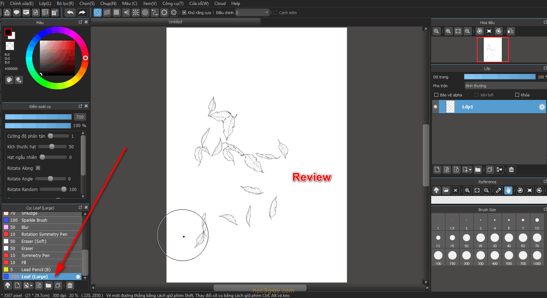Click the Undo arrow in the toolbar
Viewport: 547px width, 298px height.
pyautogui.click(x=70, y=13)
